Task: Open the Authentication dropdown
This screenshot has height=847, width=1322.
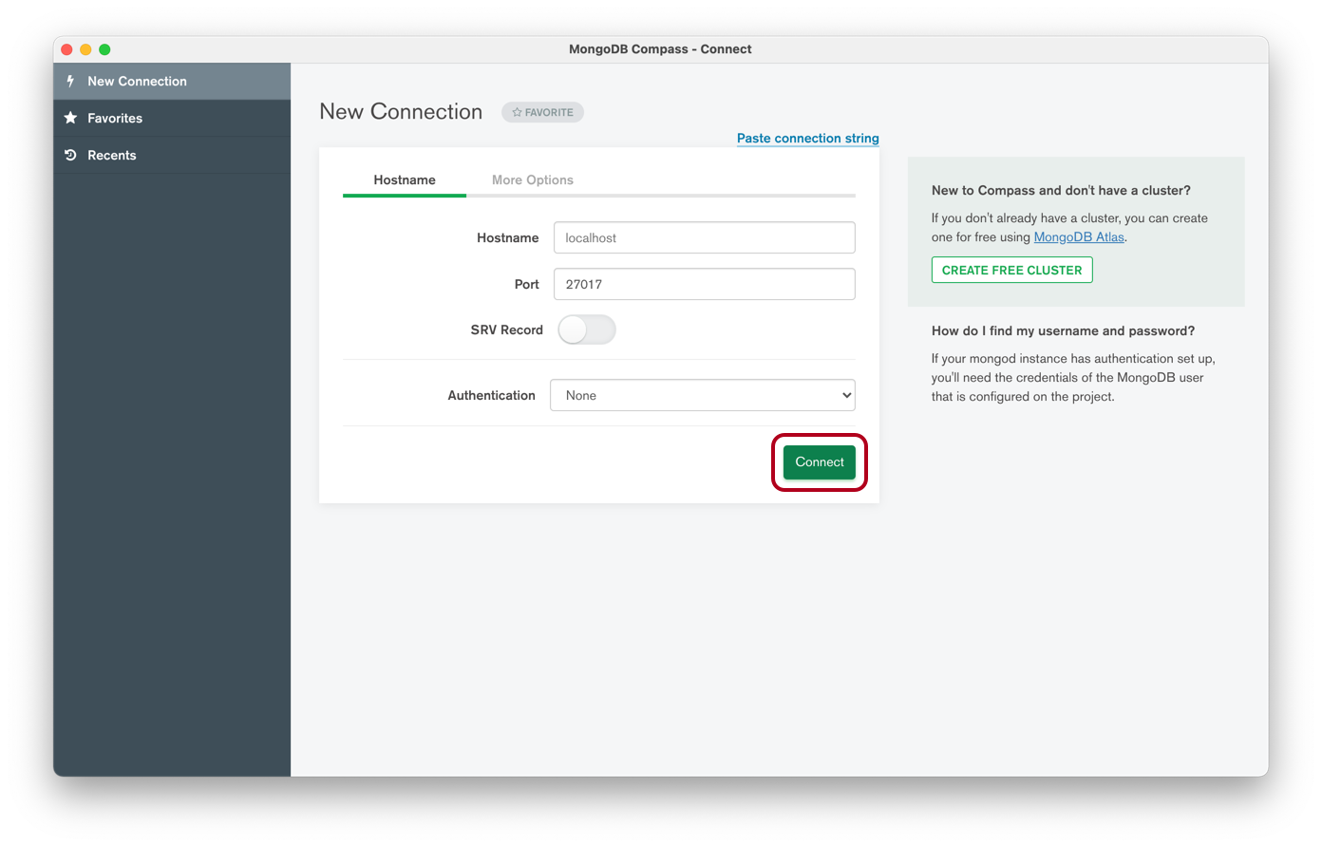Action: click(703, 395)
